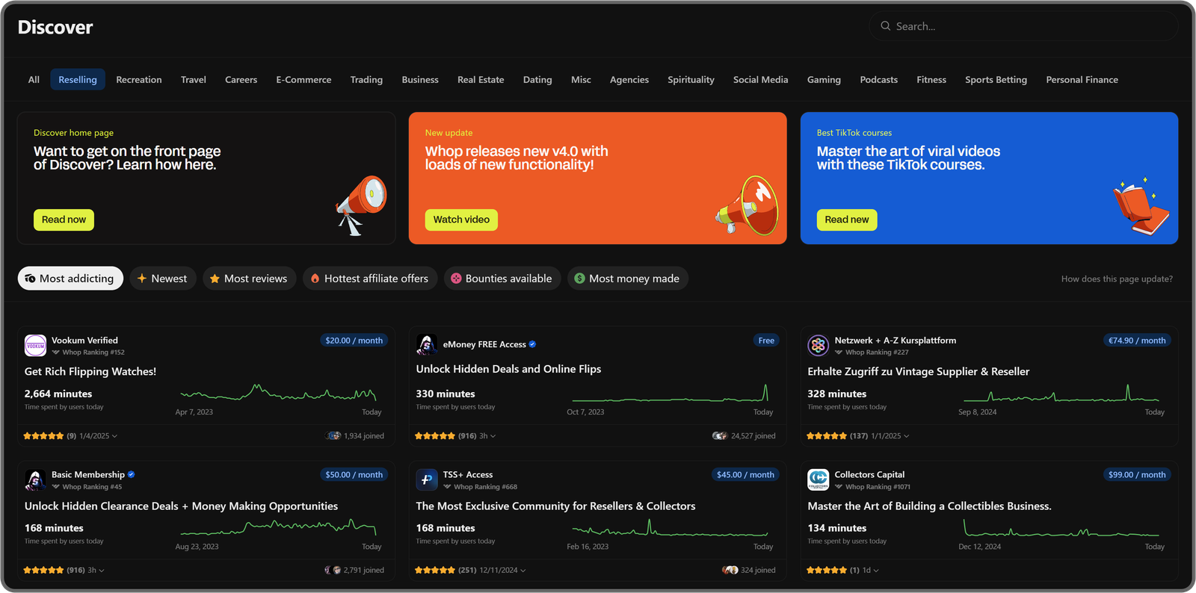Click member avatars beside 1,934 joined
This screenshot has width=1196, height=593.
(x=333, y=435)
